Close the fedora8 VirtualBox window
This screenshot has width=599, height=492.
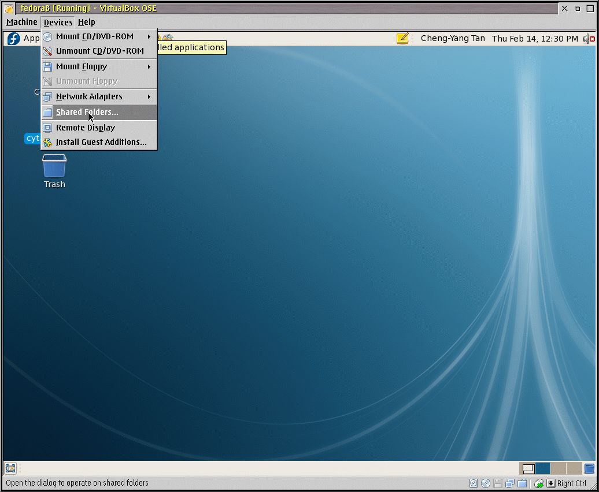(565, 9)
